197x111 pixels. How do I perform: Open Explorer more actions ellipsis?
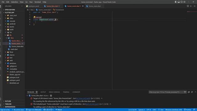tap(22, 6)
